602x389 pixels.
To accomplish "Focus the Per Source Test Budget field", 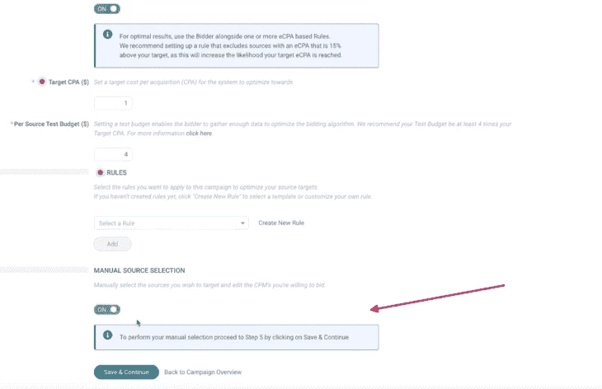I will coord(113,154).
